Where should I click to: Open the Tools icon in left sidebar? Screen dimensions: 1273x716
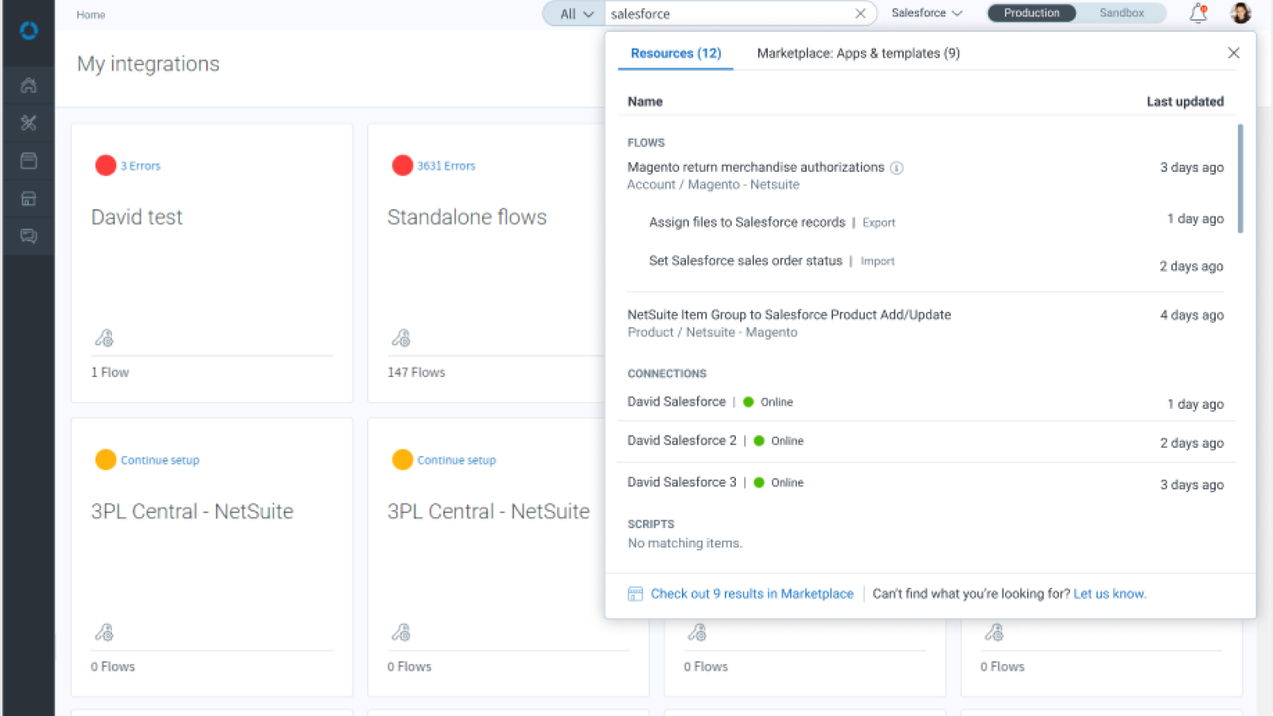click(x=29, y=123)
